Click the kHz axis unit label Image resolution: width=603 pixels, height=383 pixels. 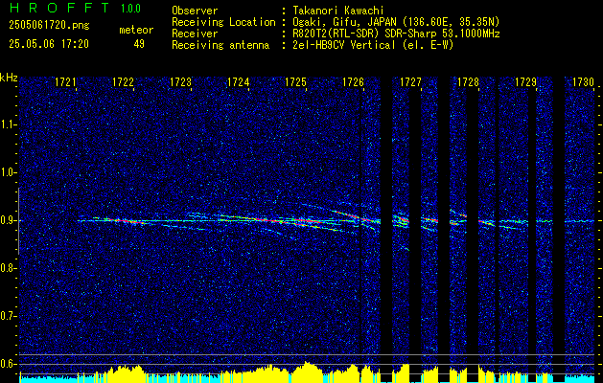(x=9, y=78)
